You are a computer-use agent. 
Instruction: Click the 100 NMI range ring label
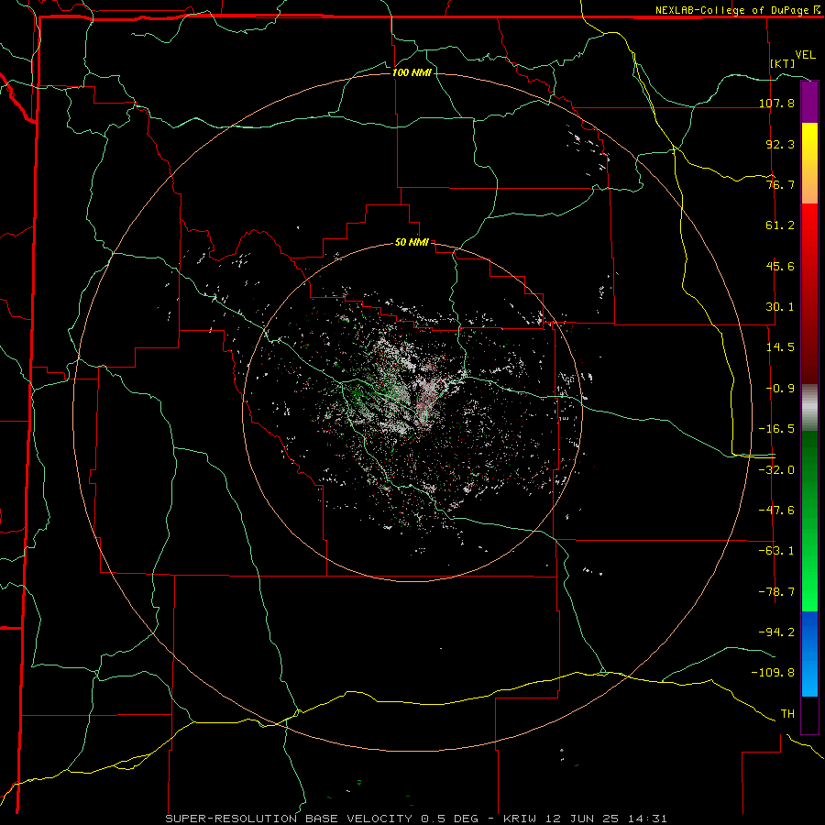pyautogui.click(x=412, y=72)
